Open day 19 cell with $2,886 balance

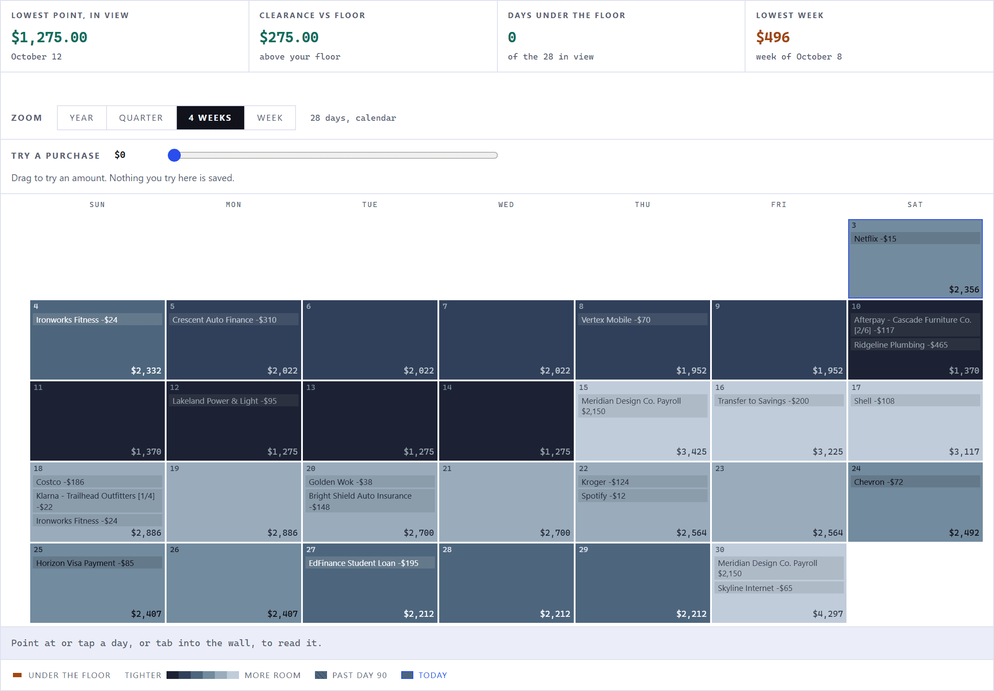pos(234,502)
